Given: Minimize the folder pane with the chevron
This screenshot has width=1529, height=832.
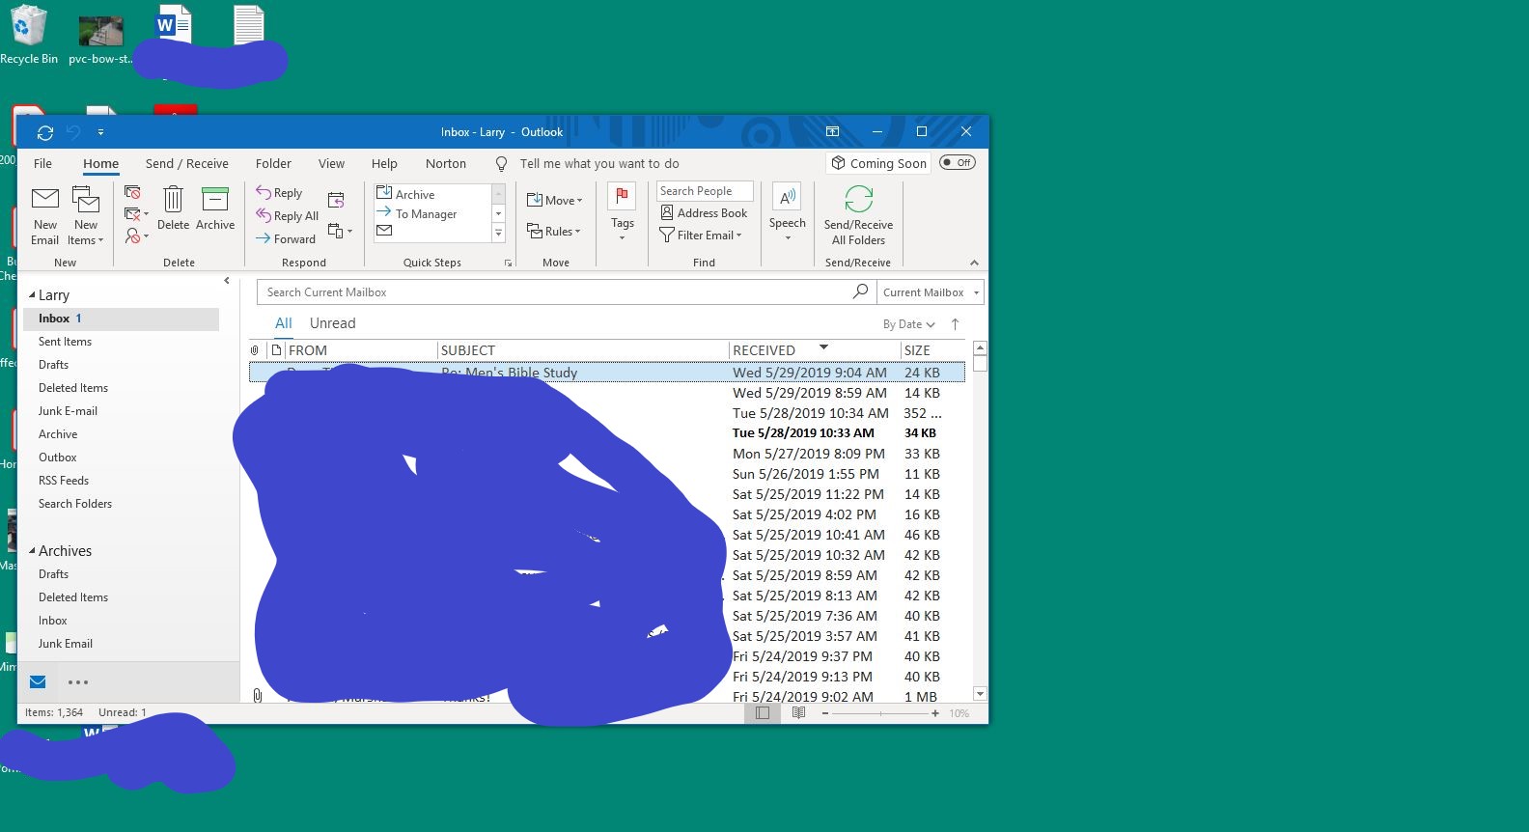Looking at the screenshot, I should click(227, 281).
